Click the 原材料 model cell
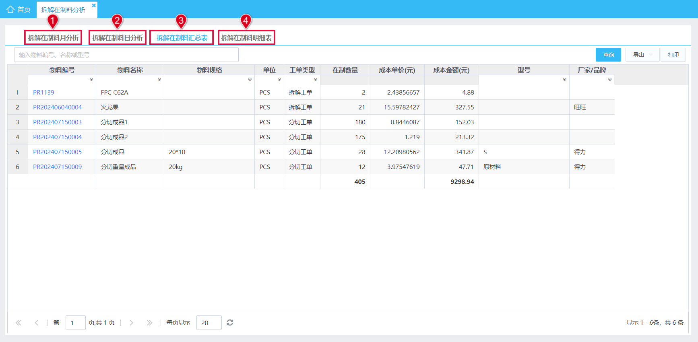The height and width of the screenshot is (342, 698). click(524, 167)
